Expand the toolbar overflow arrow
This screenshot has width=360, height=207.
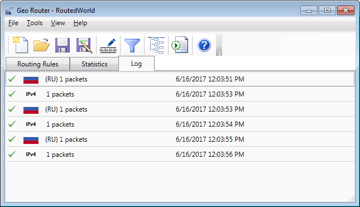coord(219,54)
